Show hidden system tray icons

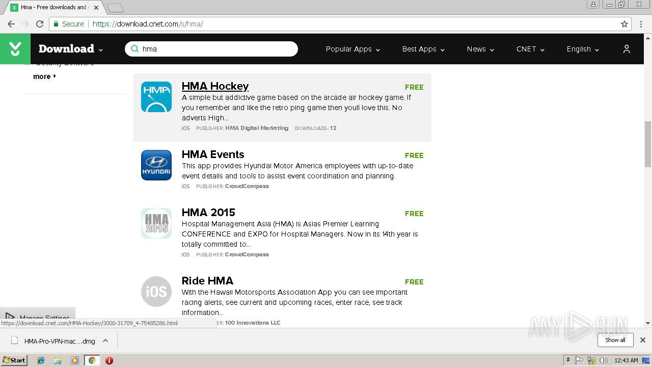(568, 360)
